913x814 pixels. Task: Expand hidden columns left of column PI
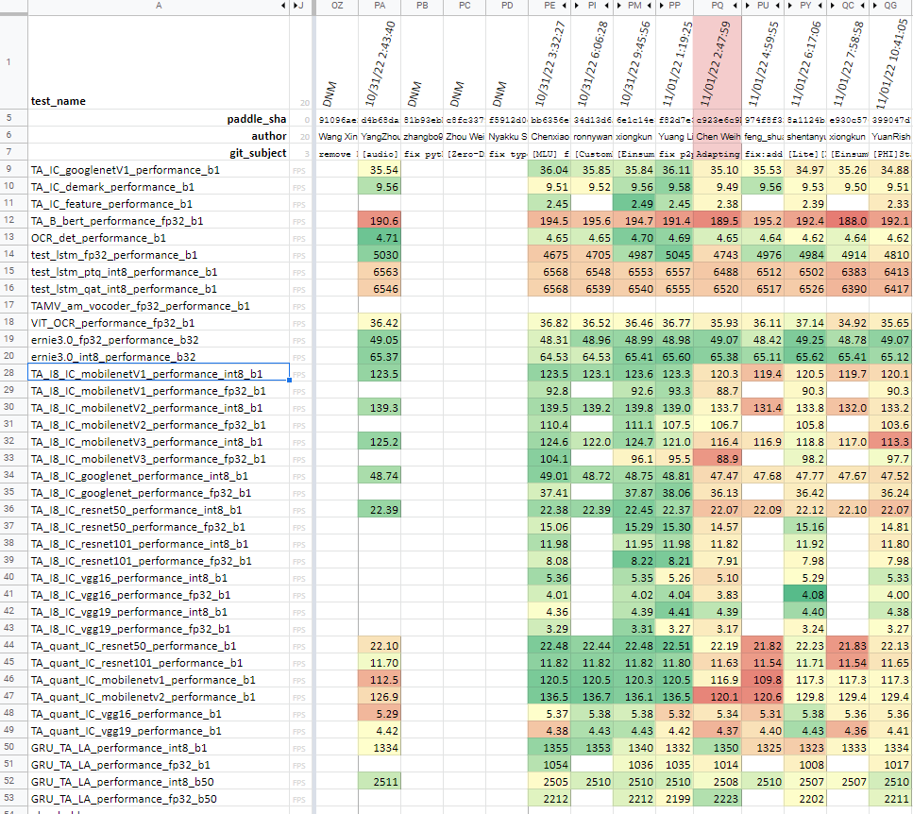point(577,6)
